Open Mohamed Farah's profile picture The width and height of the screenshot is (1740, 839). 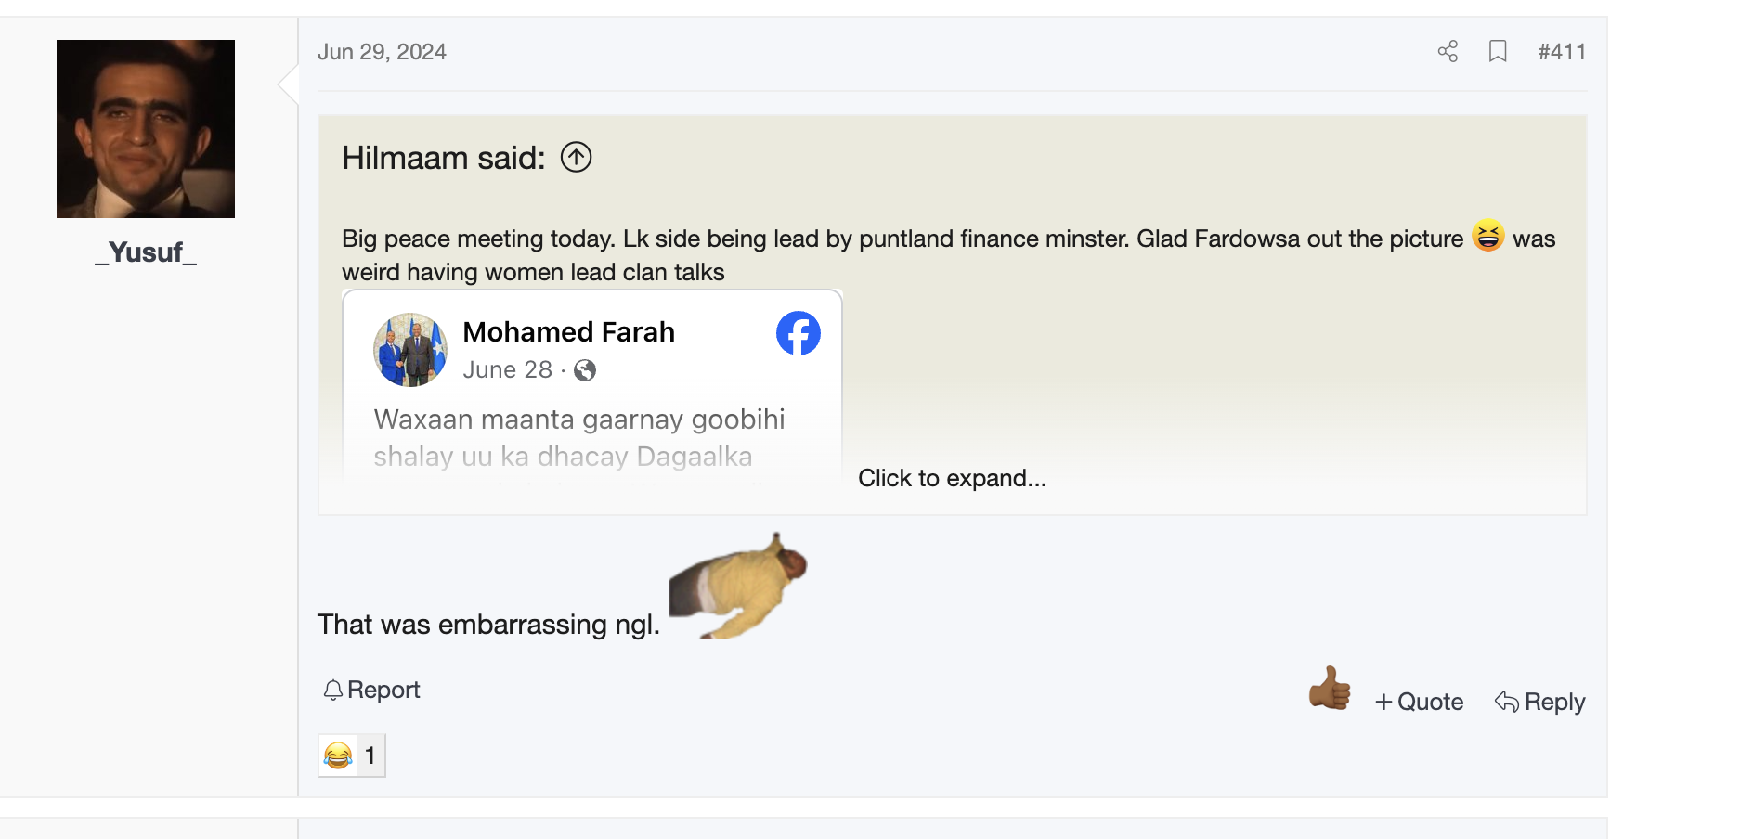pos(410,350)
